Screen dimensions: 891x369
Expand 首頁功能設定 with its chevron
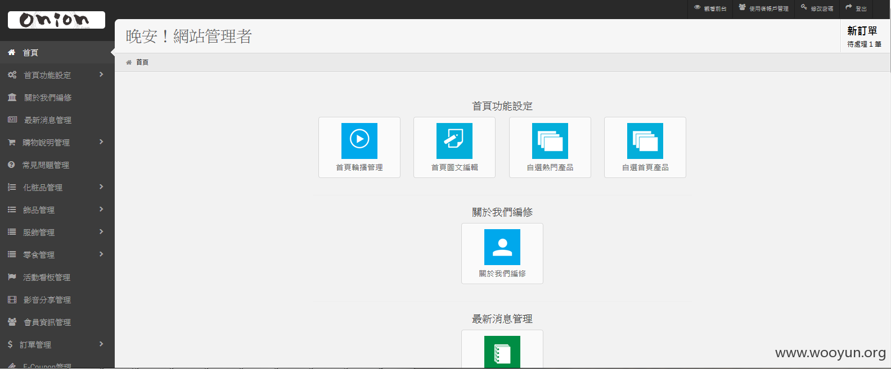[101, 74]
